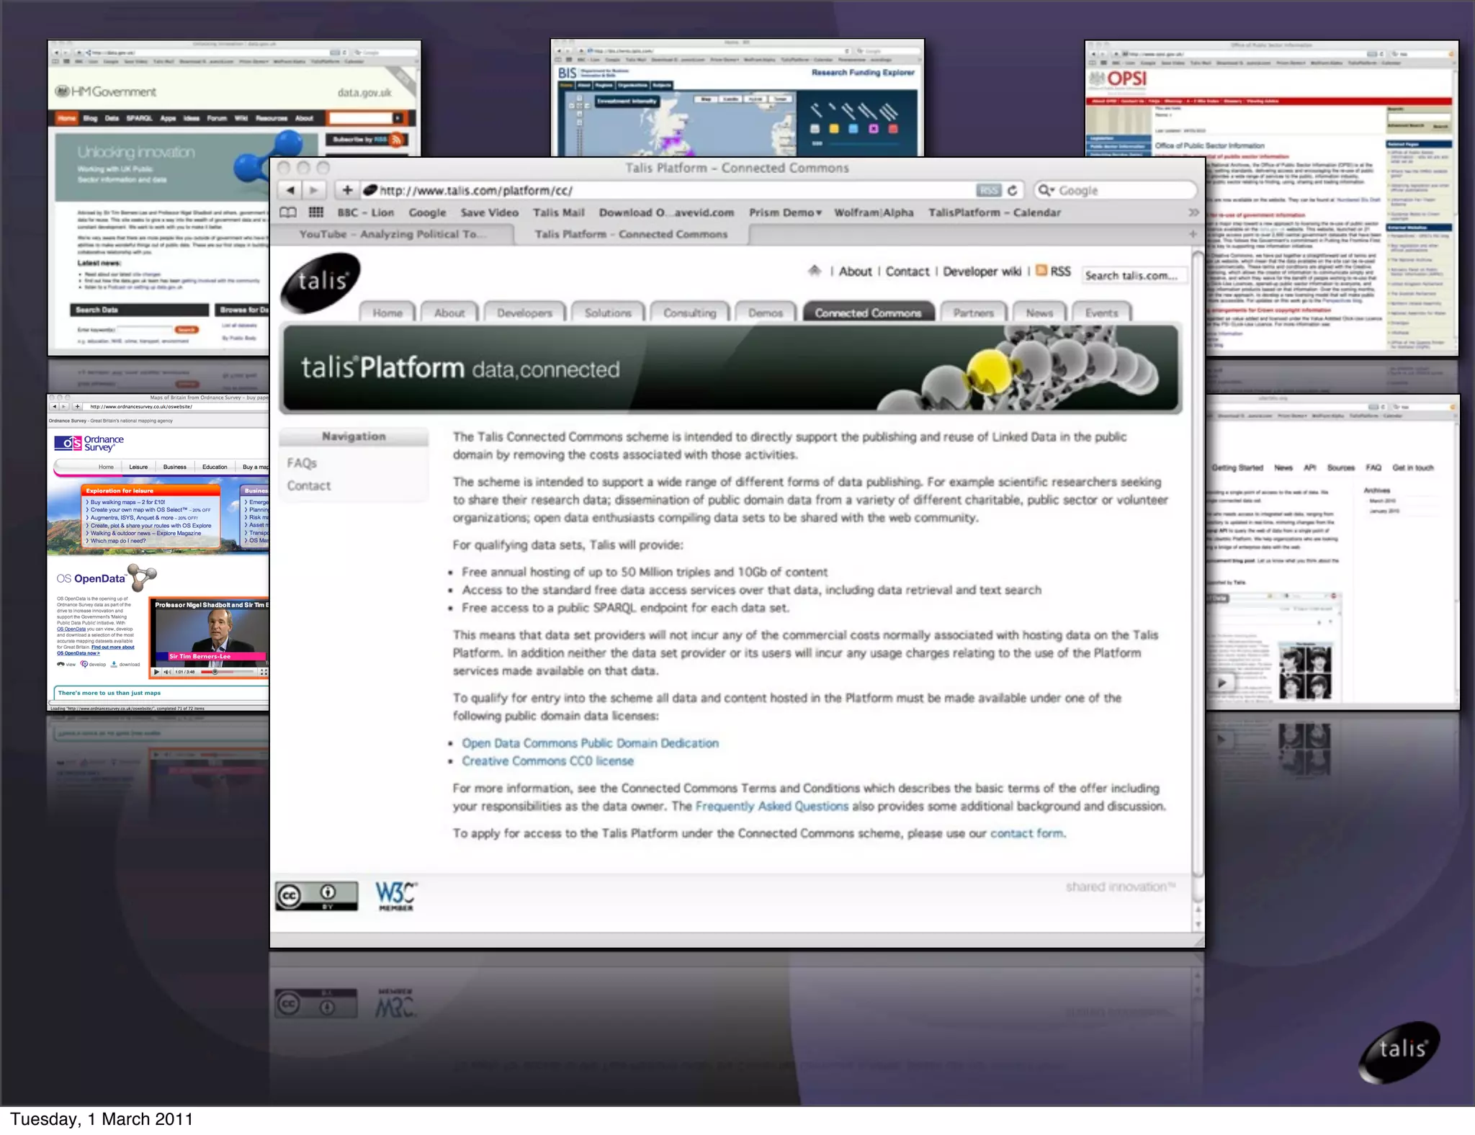The image size is (1475, 1135).
Task: Click the Talis home icon
Action: (815, 271)
